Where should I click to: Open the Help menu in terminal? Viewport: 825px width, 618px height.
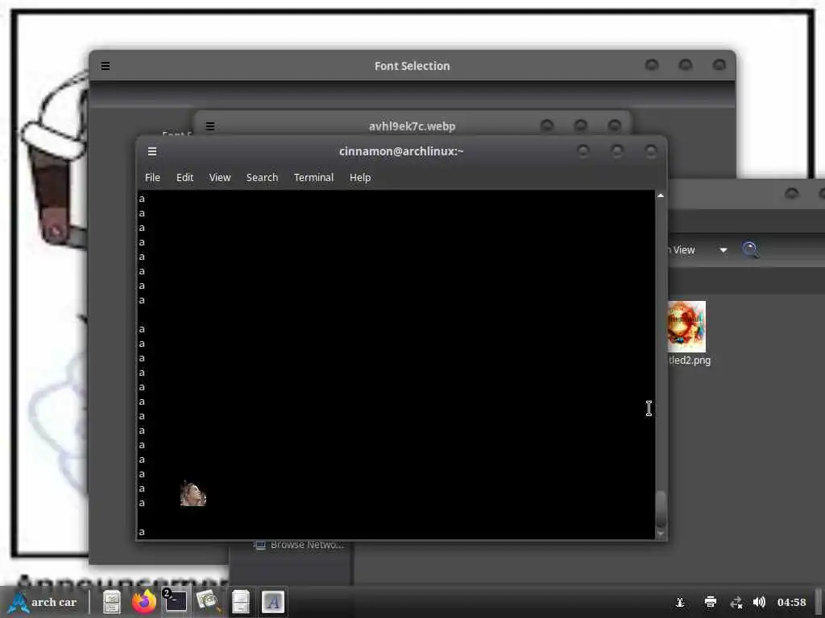pos(360,178)
